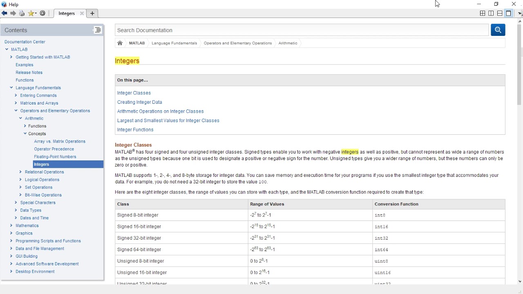Expand Logical Operations node
Image resolution: width=523 pixels, height=294 pixels.
point(20,180)
